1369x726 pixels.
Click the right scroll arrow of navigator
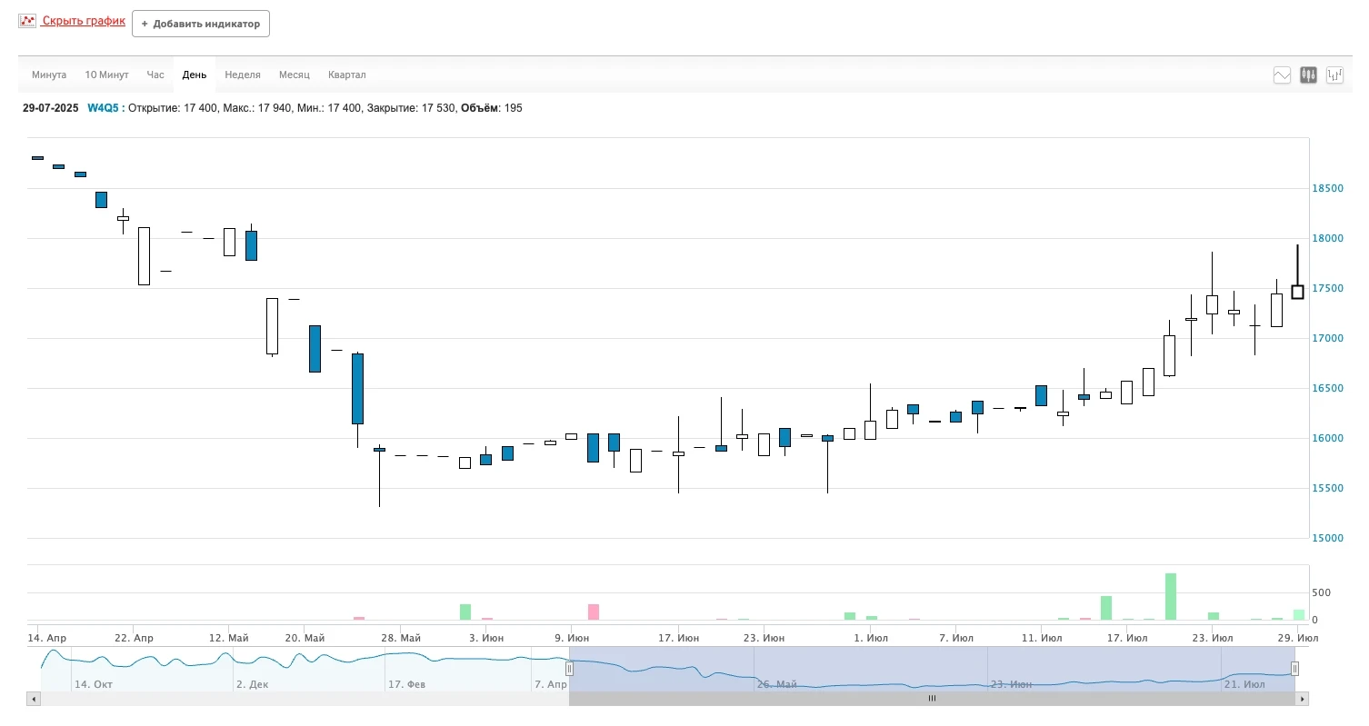1302,699
